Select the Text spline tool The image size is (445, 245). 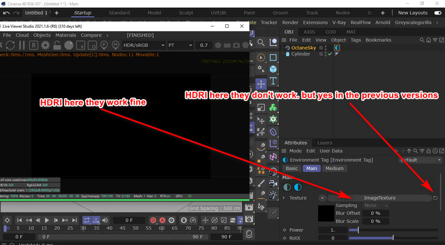(273, 81)
